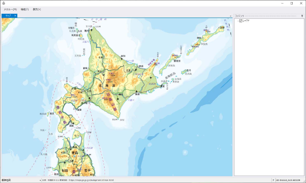Image resolution: width=306 pixels, height=183 pixels.
Task: Open the document tab list dropdown arrow
Action: pyautogui.click(x=231, y=16)
